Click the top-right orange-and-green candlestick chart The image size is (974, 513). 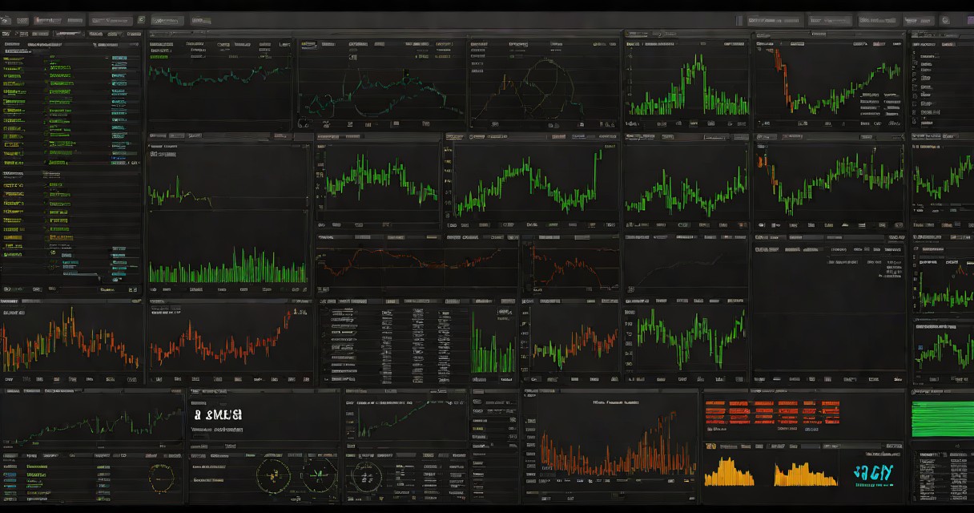830,80
